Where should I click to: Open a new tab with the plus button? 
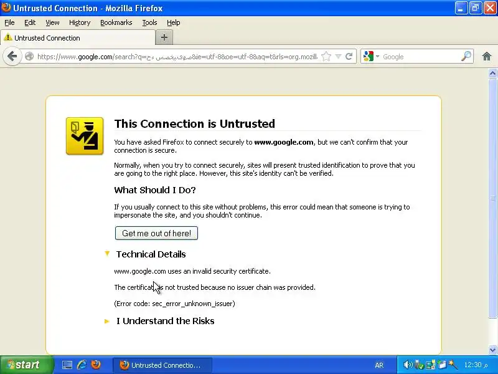164,37
